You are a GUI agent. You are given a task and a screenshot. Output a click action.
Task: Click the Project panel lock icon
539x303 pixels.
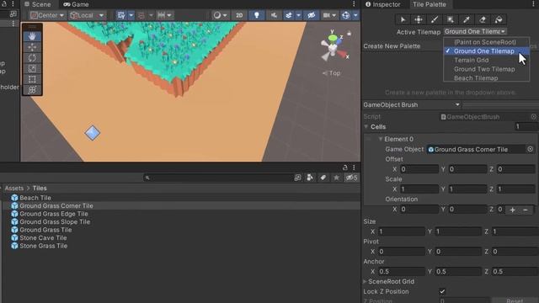pos(344,167)
